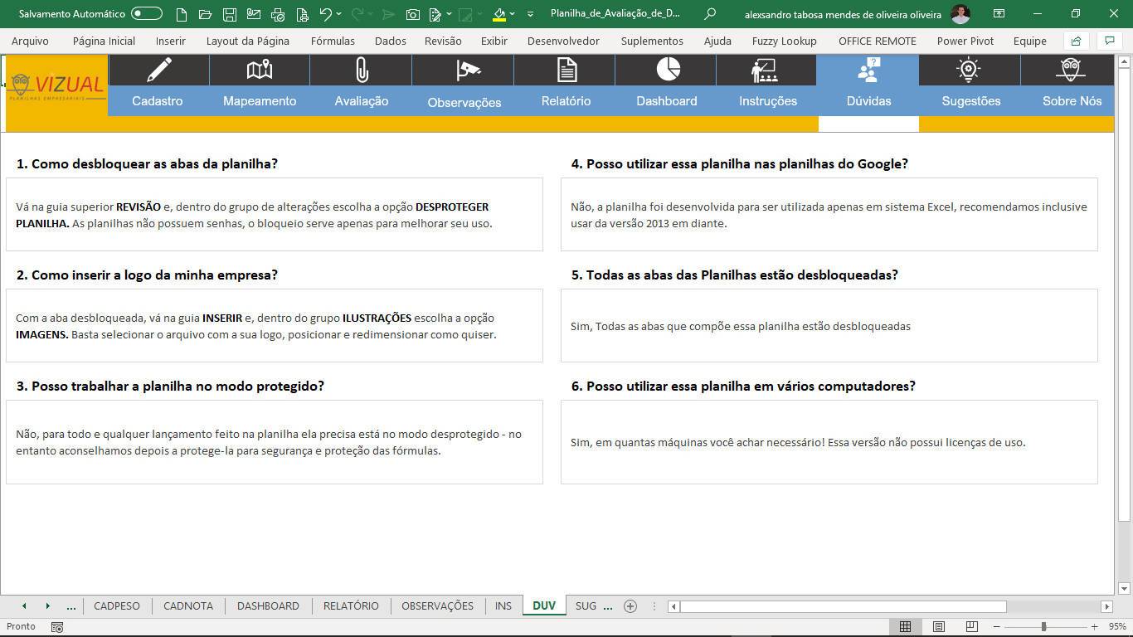Click the Avaliação paperclip icon
Viewport: 1133px width, 637px height.
362,70
